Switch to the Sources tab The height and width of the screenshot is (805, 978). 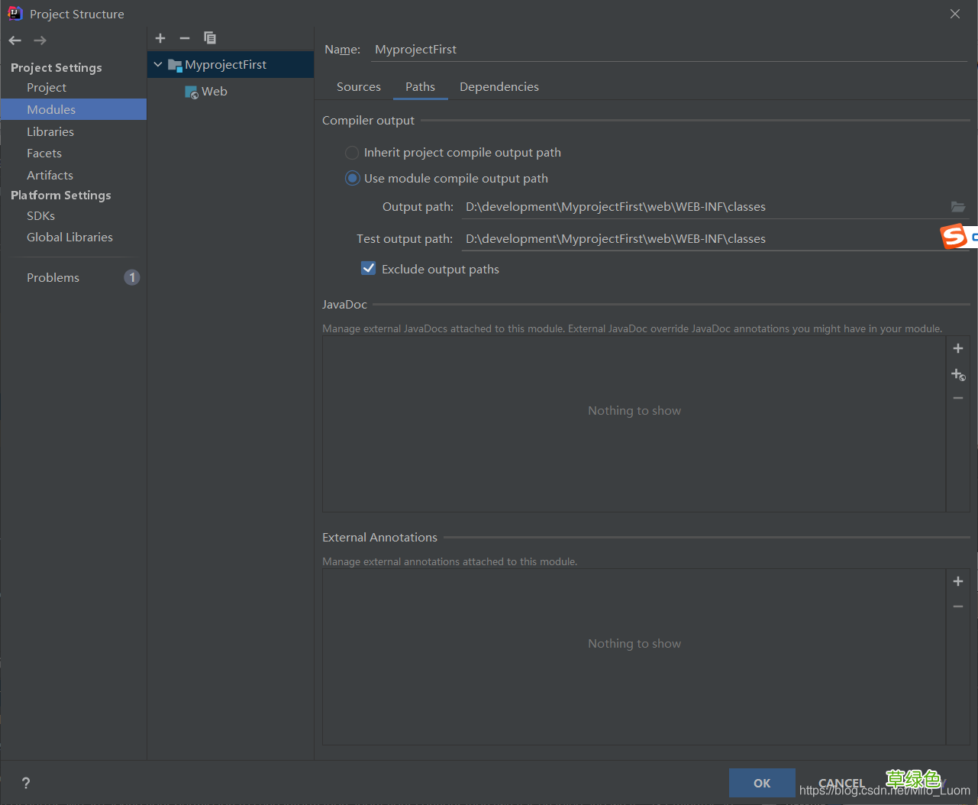click(358, 87)
